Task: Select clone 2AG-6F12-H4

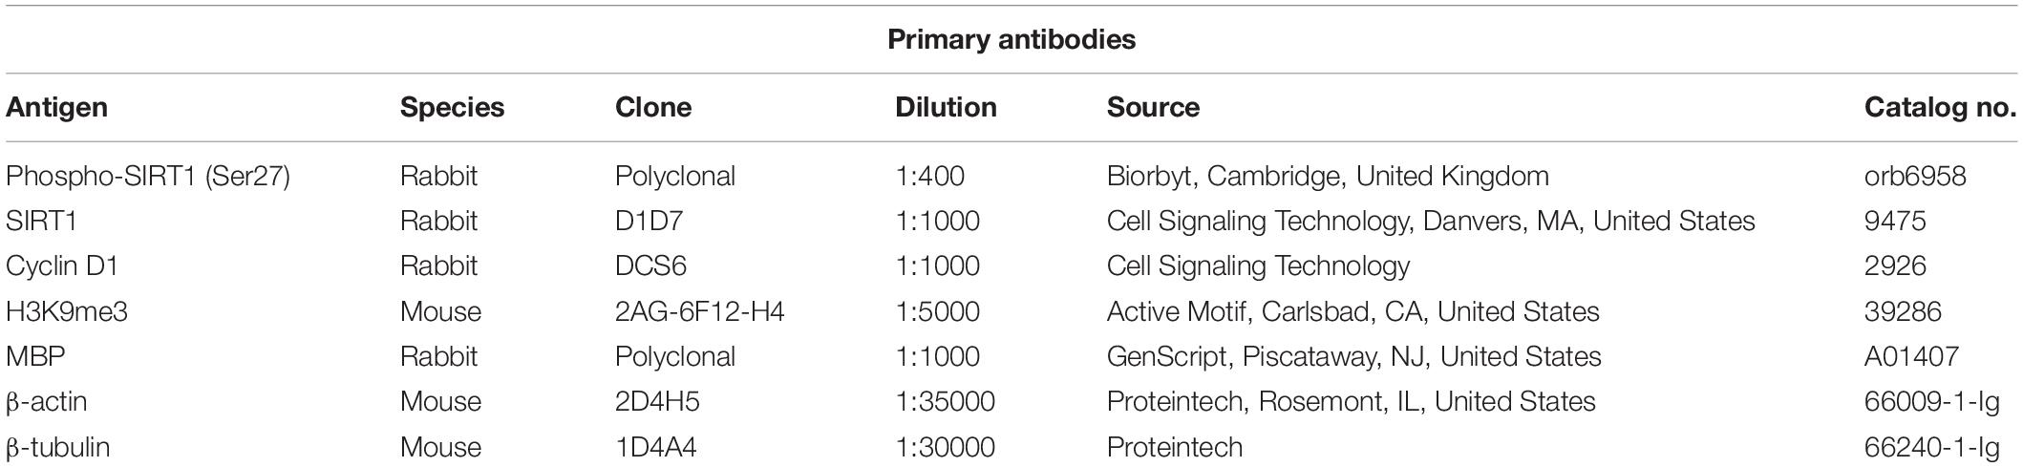Action: point(700,311)
